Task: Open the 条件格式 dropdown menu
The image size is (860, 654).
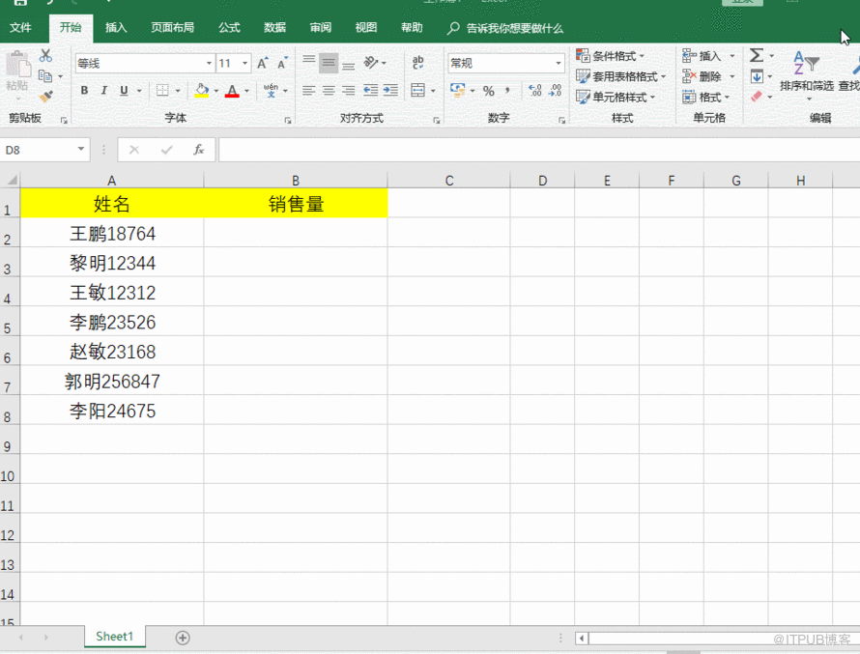Action: click(x=611, y=56)
